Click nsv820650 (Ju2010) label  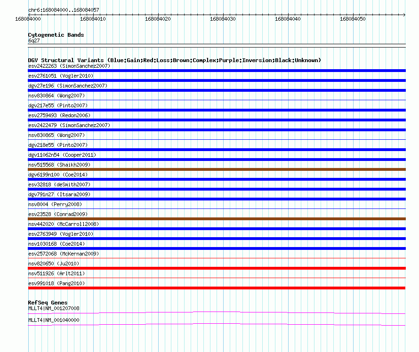point(54,264)
